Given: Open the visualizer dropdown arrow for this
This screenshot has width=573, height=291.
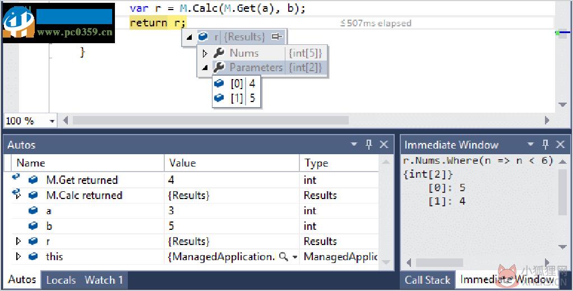Looking at the screenshot, I should pyautogui.click(x=294, y=257).
